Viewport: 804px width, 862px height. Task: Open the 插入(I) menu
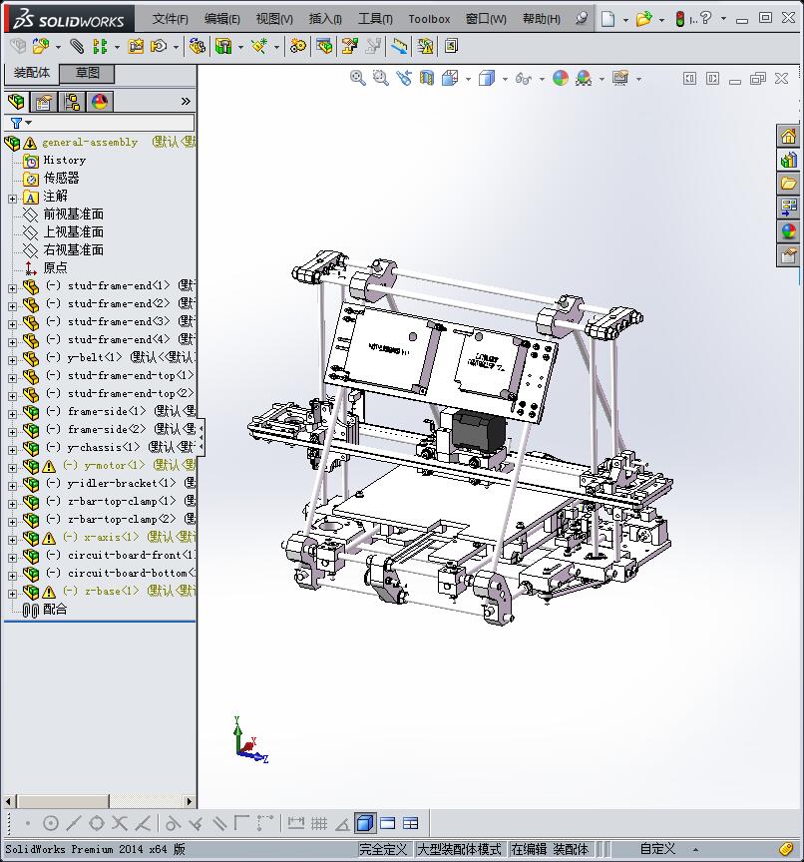pyautogui.click(x=325, y=19)
